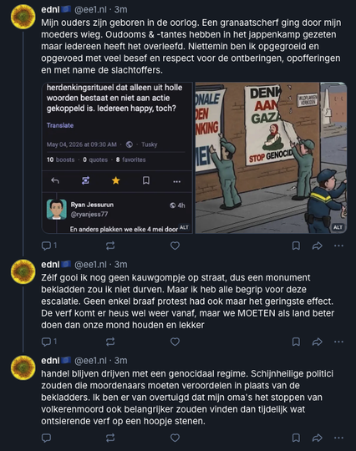Reply to the last post about genocidaal regime

point(46,438)
